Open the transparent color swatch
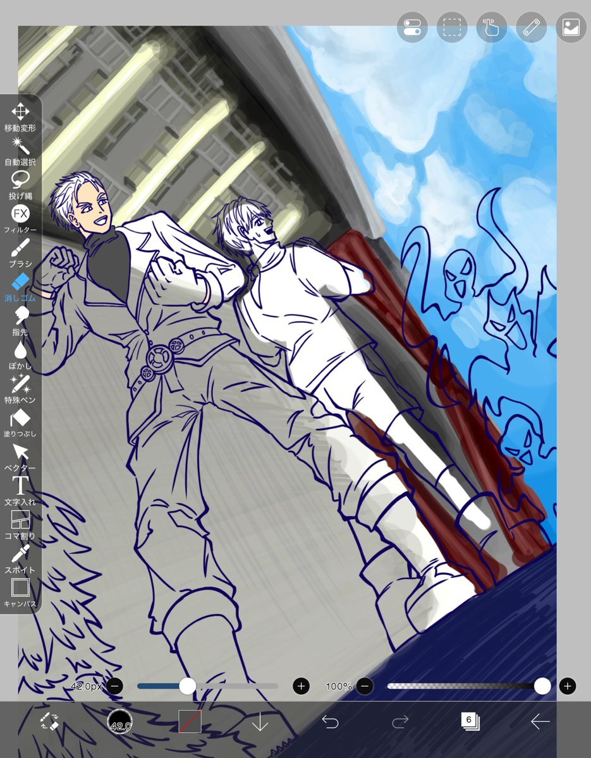The height and width of the screenshot is (758, 591). point(190,721)
